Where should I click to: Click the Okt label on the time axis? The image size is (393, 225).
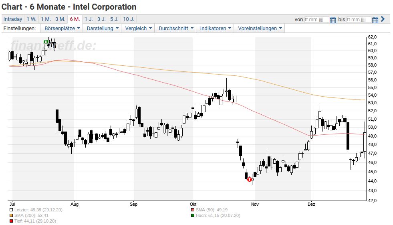coord(193,204)
